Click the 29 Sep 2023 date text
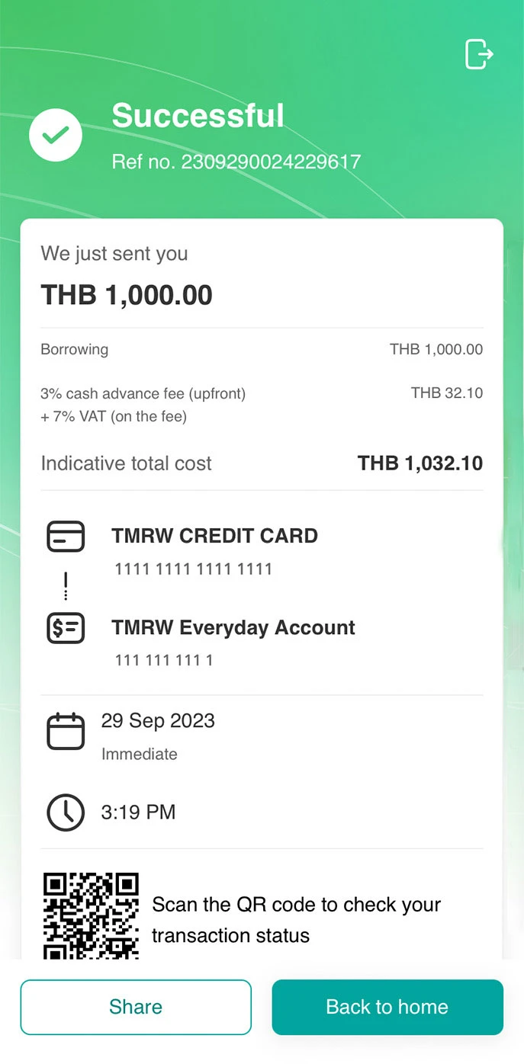 point(158,721)
